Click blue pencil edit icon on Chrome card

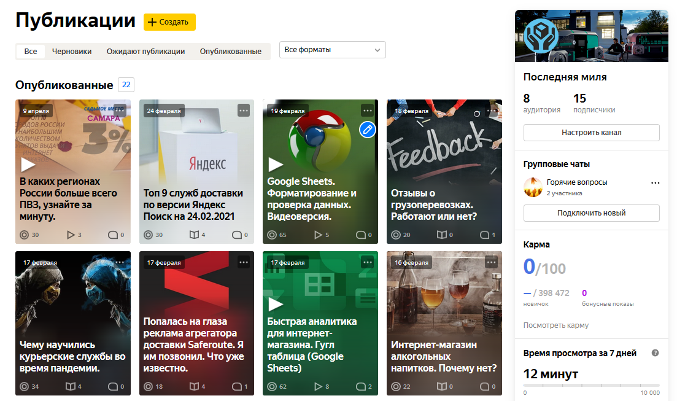(x=368, y=130)
